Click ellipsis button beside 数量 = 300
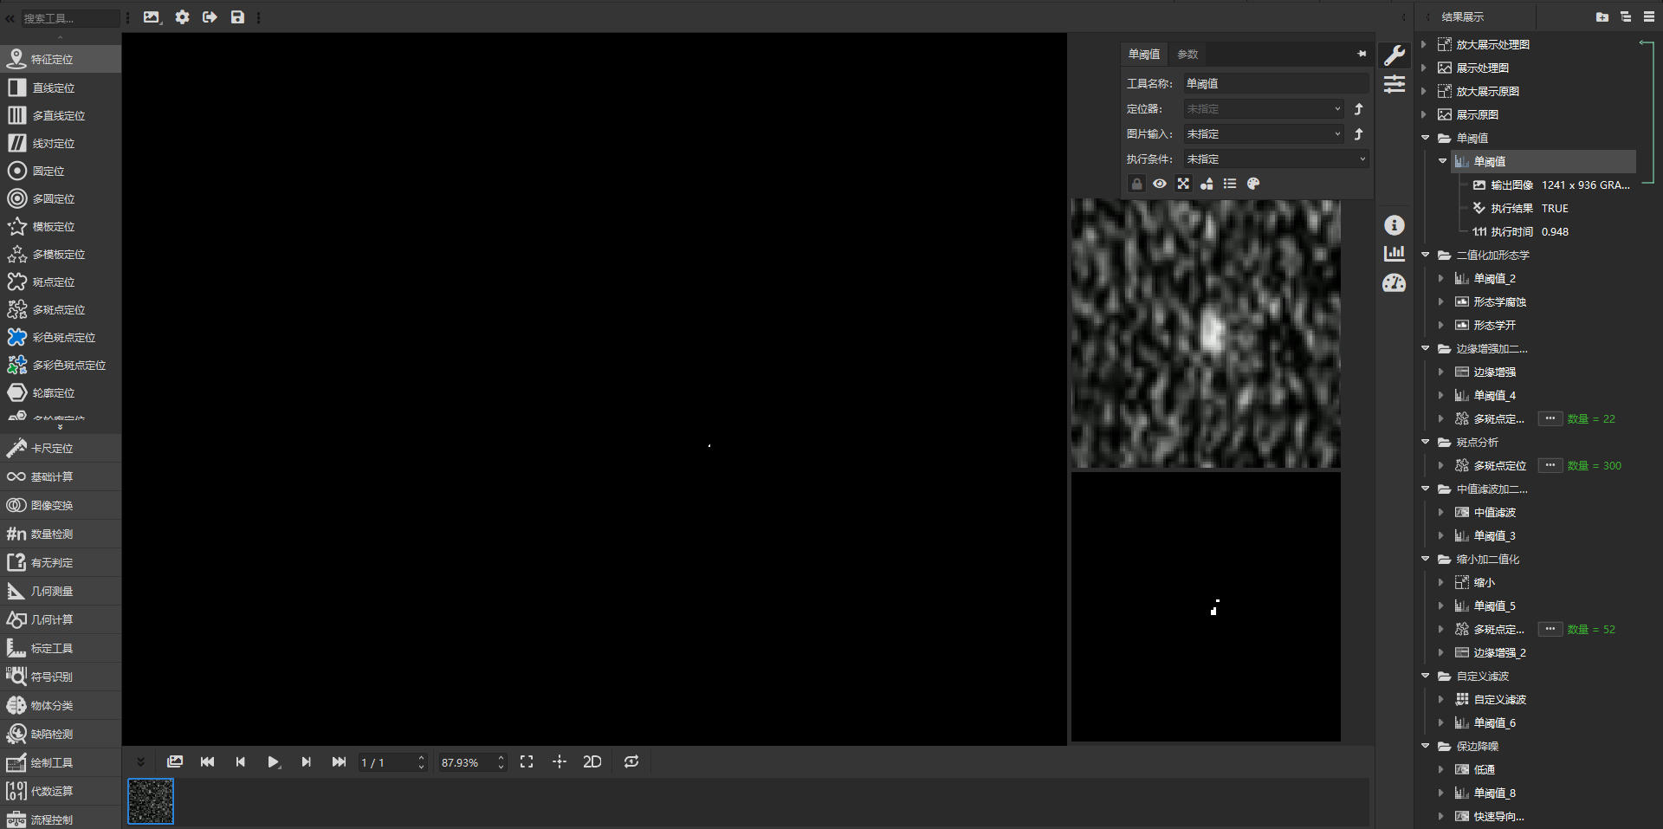This screenshot has height=829, width=1663. [x=1550, y=466]
